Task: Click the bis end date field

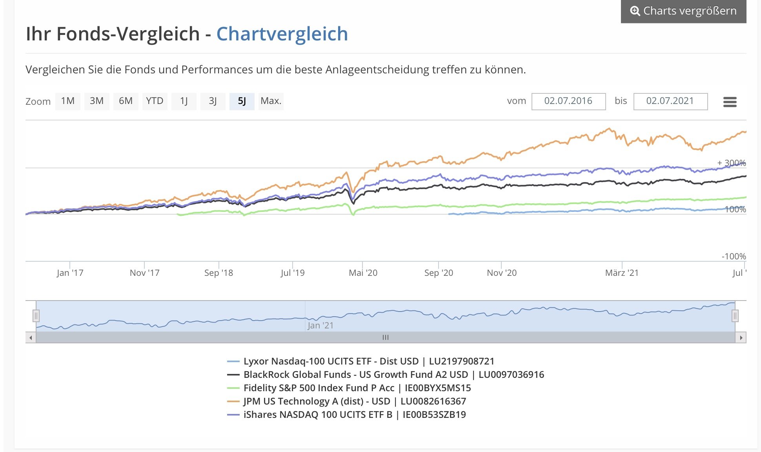Action: coord(670,101)
